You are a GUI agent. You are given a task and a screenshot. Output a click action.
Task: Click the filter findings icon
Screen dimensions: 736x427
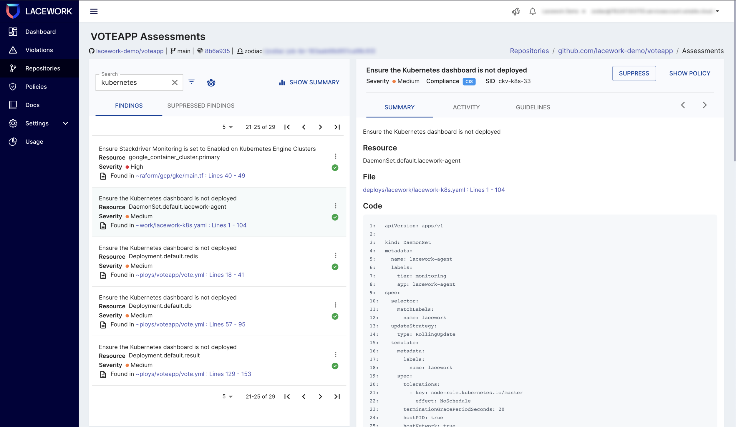click(191, 82)
